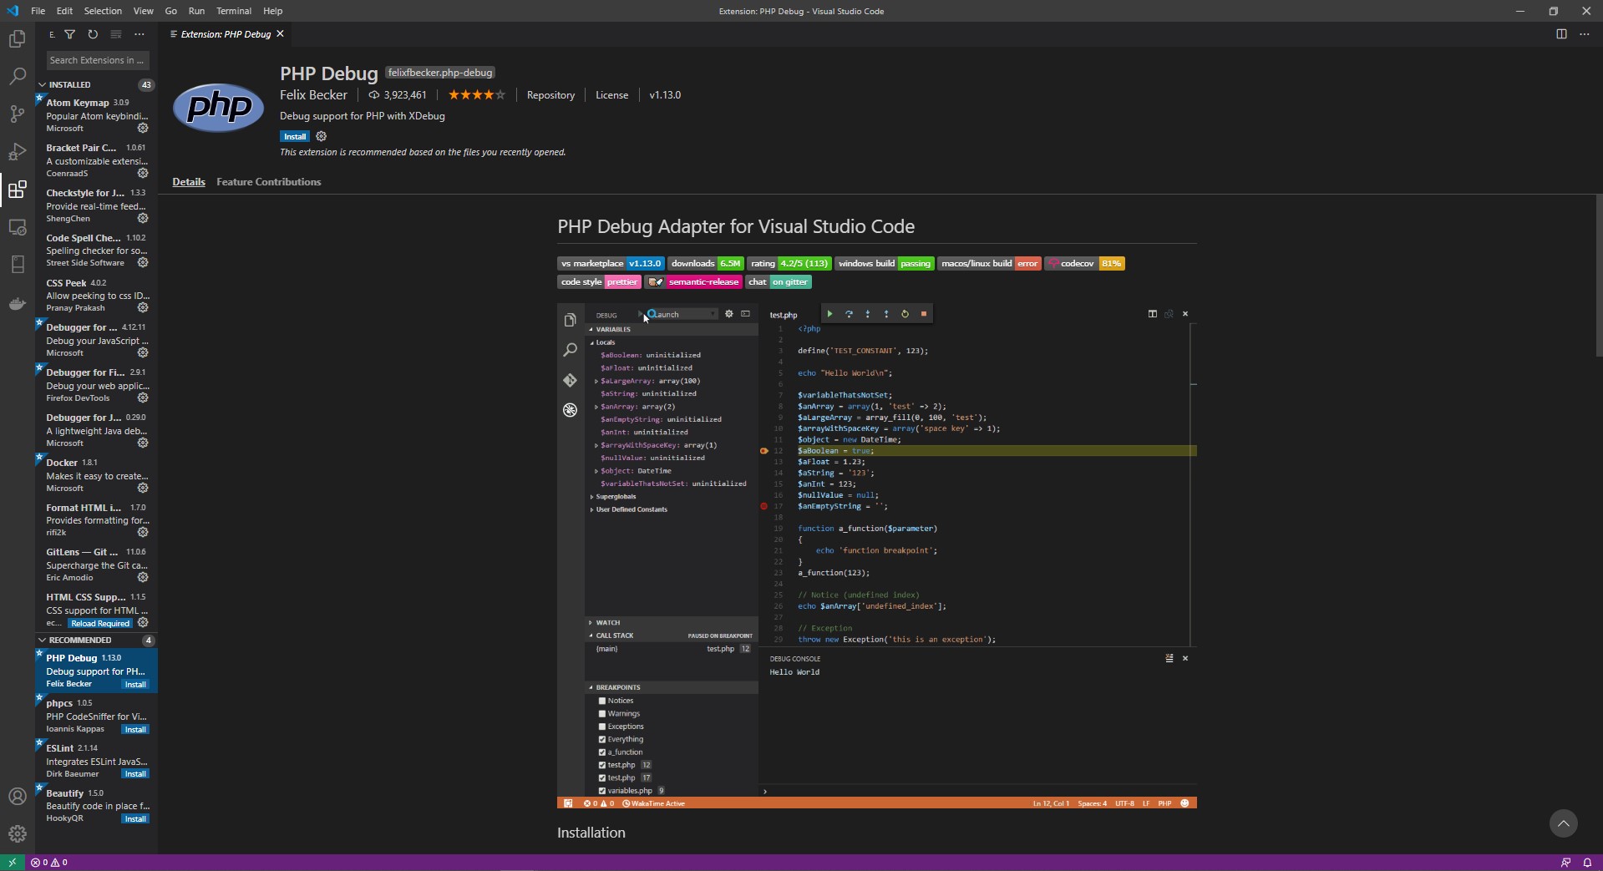Select the Details tab

click(x=189, y=182)
